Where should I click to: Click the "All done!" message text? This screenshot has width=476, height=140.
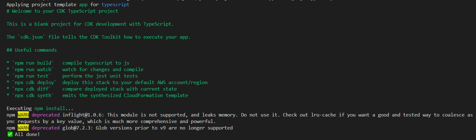tap(27, 134)
